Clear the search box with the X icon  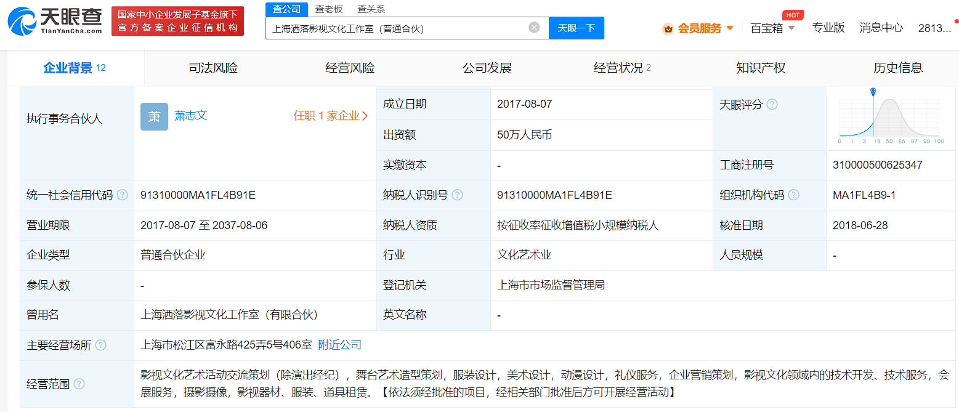(x=534, y=27)
